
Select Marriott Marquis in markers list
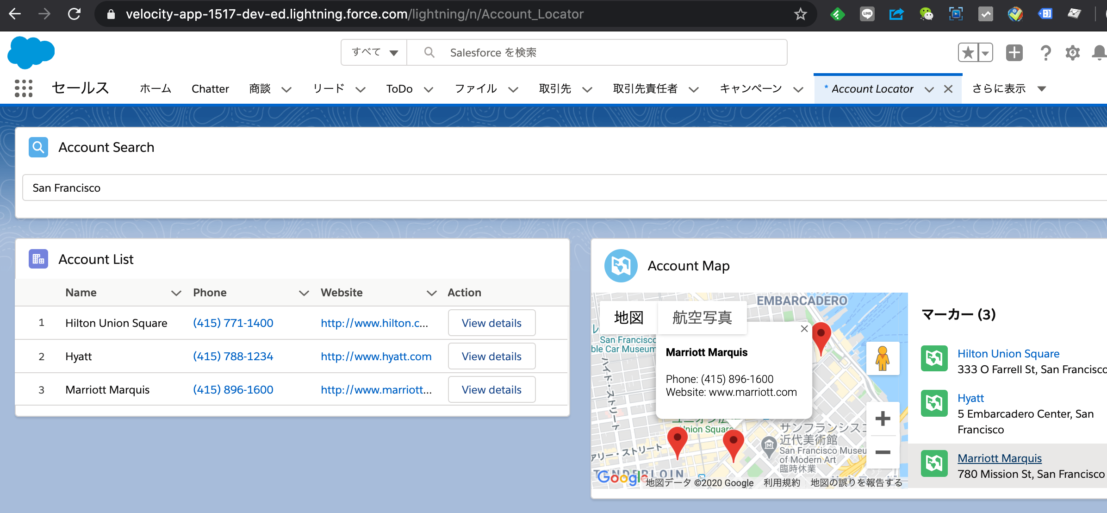point(1000,458)
